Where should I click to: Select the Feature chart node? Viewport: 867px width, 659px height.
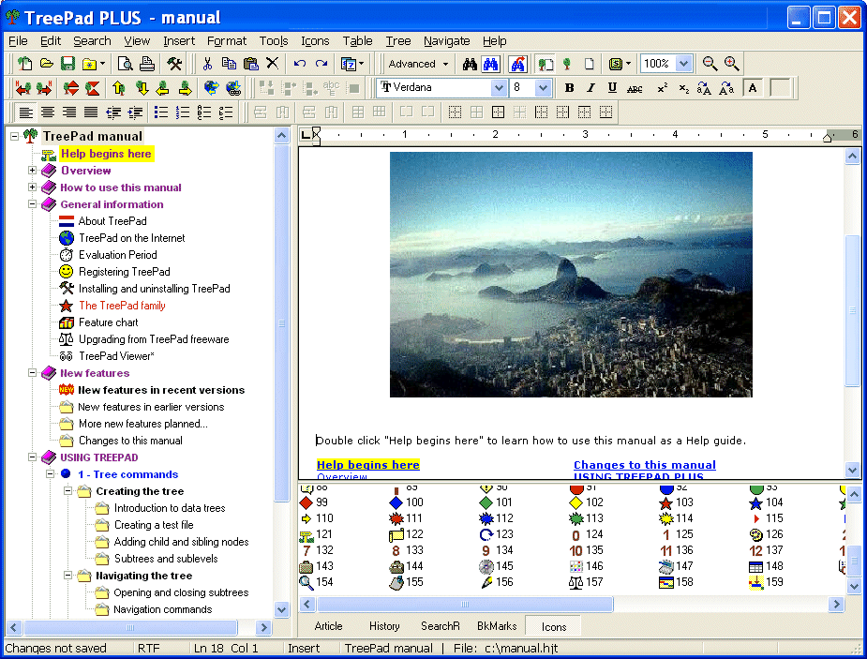click(109, 322)
